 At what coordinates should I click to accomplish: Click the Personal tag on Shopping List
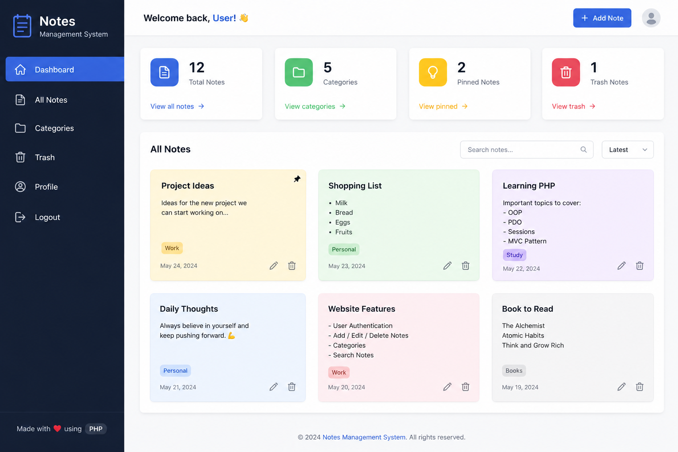(344, 249)
